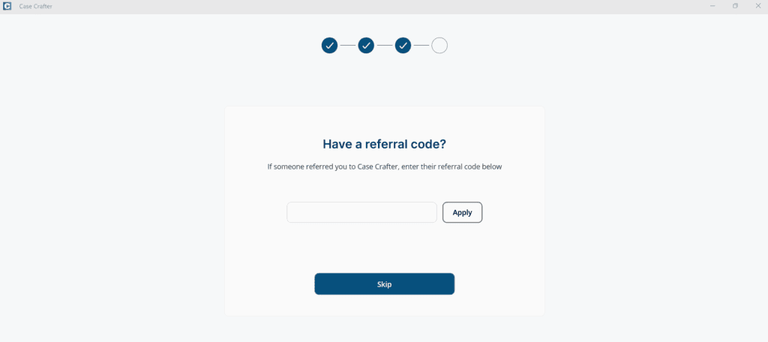
Task: Restore down the Case Crafter window
Action: [735, 6]
